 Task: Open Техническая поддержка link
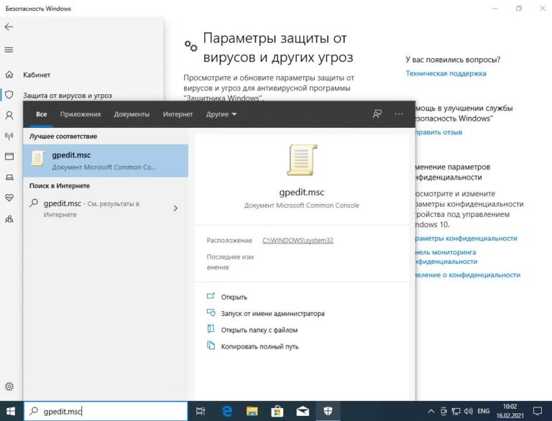(x=446, y=73)
